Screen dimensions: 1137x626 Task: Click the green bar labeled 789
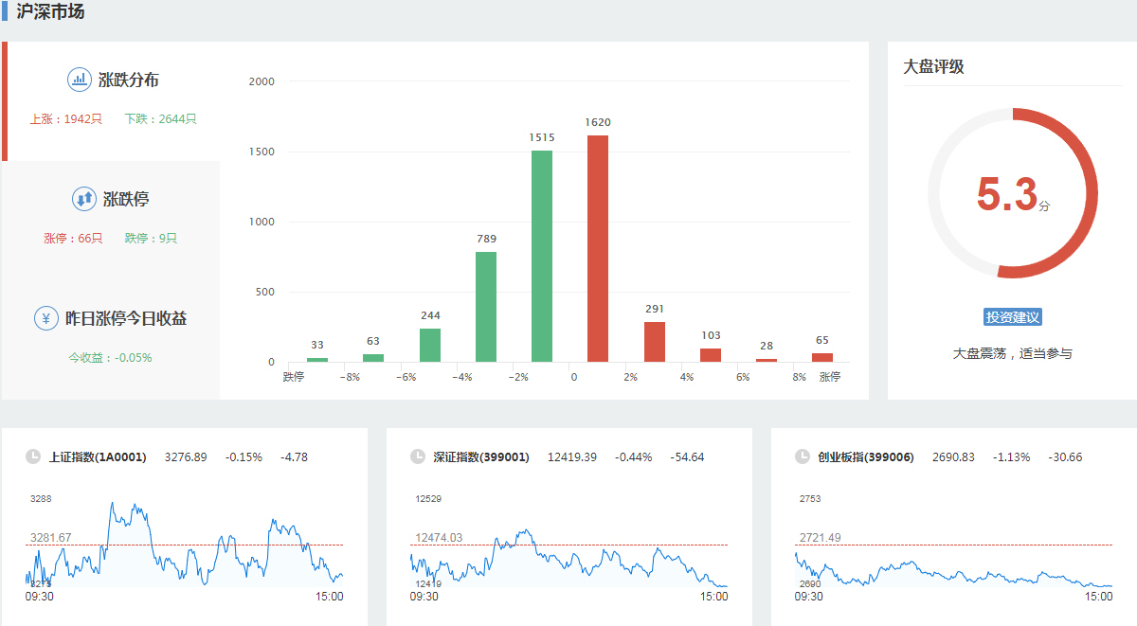(x=486, y=306)
